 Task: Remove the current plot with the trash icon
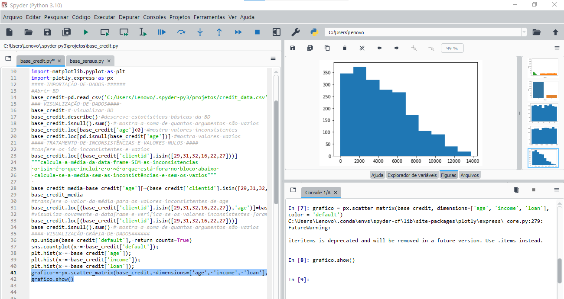(x=344, y=48)
